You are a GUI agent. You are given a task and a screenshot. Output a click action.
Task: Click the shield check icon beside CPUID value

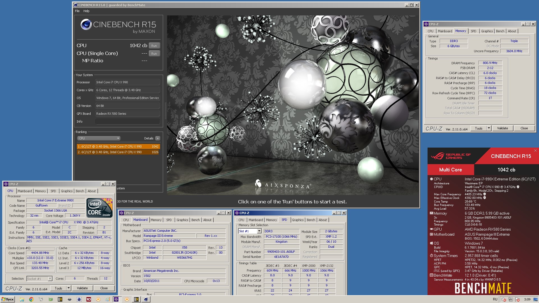(518, 187)
